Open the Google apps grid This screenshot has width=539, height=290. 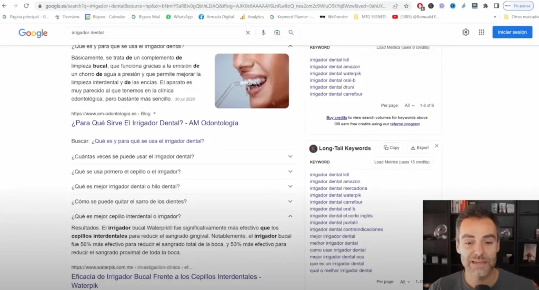[481, 32]
